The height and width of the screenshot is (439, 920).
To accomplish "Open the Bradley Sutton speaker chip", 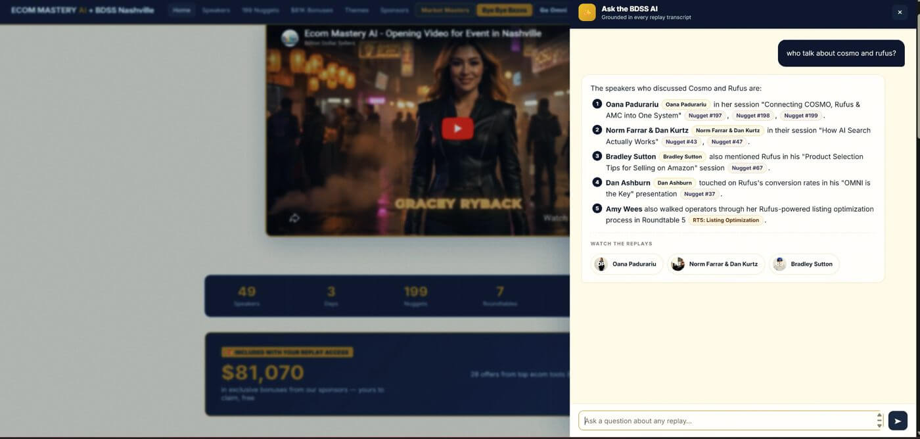I will tap(682, 157).
